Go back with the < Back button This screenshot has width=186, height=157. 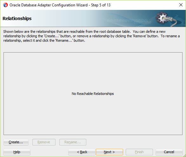coord(82,152)
